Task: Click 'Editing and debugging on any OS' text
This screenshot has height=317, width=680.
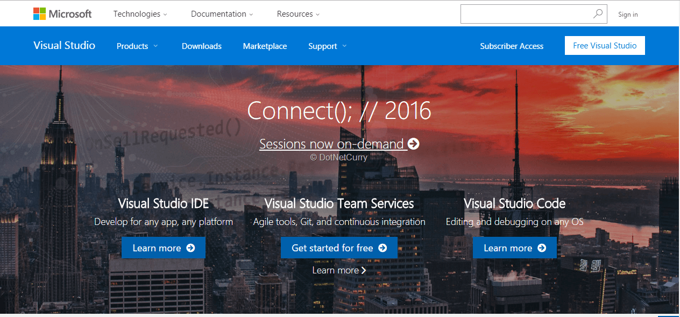Action: coord(515,222)
